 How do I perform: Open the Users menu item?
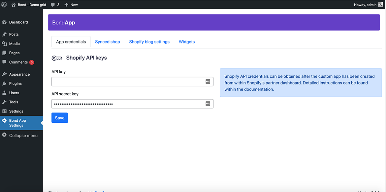pyautogui.click(x=21, y=93)
